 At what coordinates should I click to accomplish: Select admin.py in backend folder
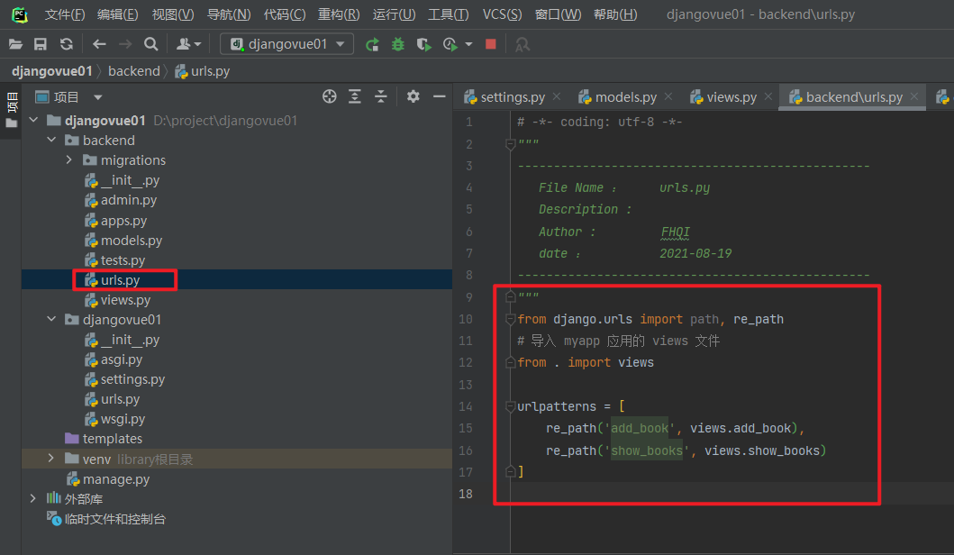[120, 200]
